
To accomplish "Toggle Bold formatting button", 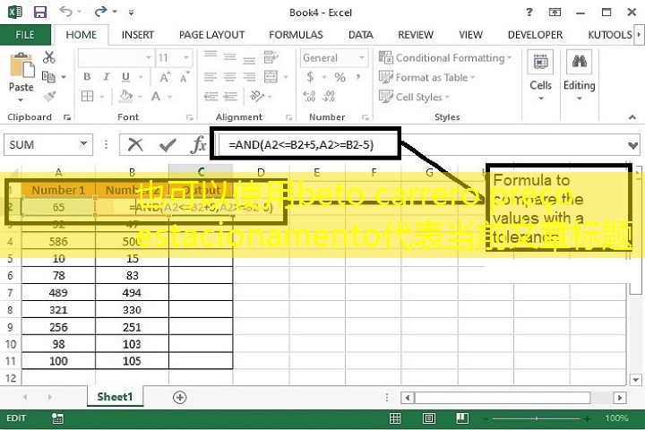I will pos(87,77).
